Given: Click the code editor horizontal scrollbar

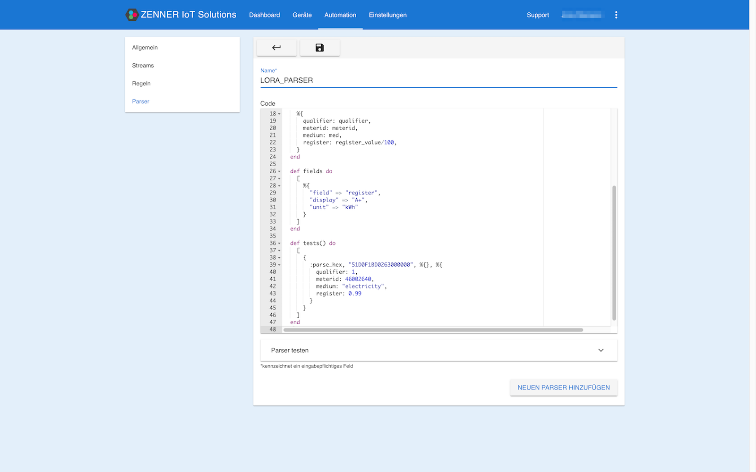Looking at the screenshot, I should (x=433, y=330).
